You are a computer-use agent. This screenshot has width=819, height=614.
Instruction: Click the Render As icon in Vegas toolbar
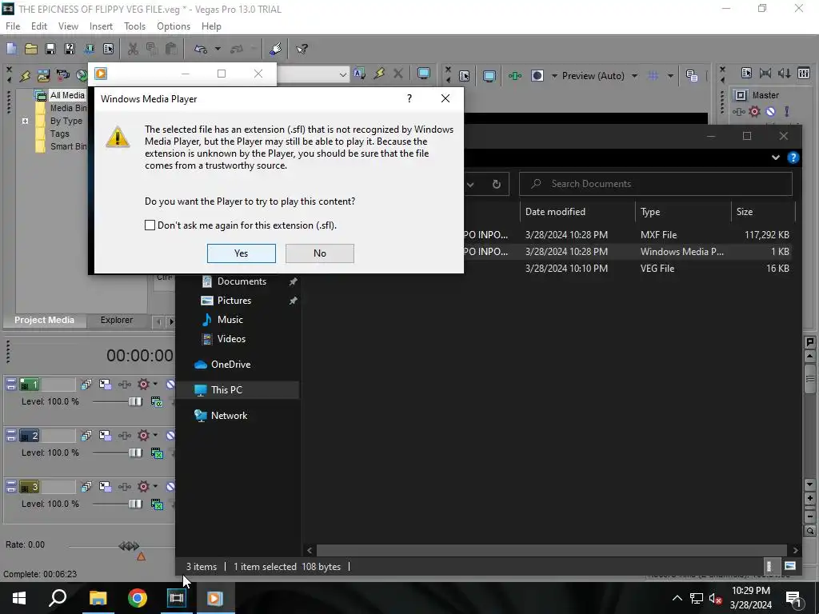click(x=89, y=49)
